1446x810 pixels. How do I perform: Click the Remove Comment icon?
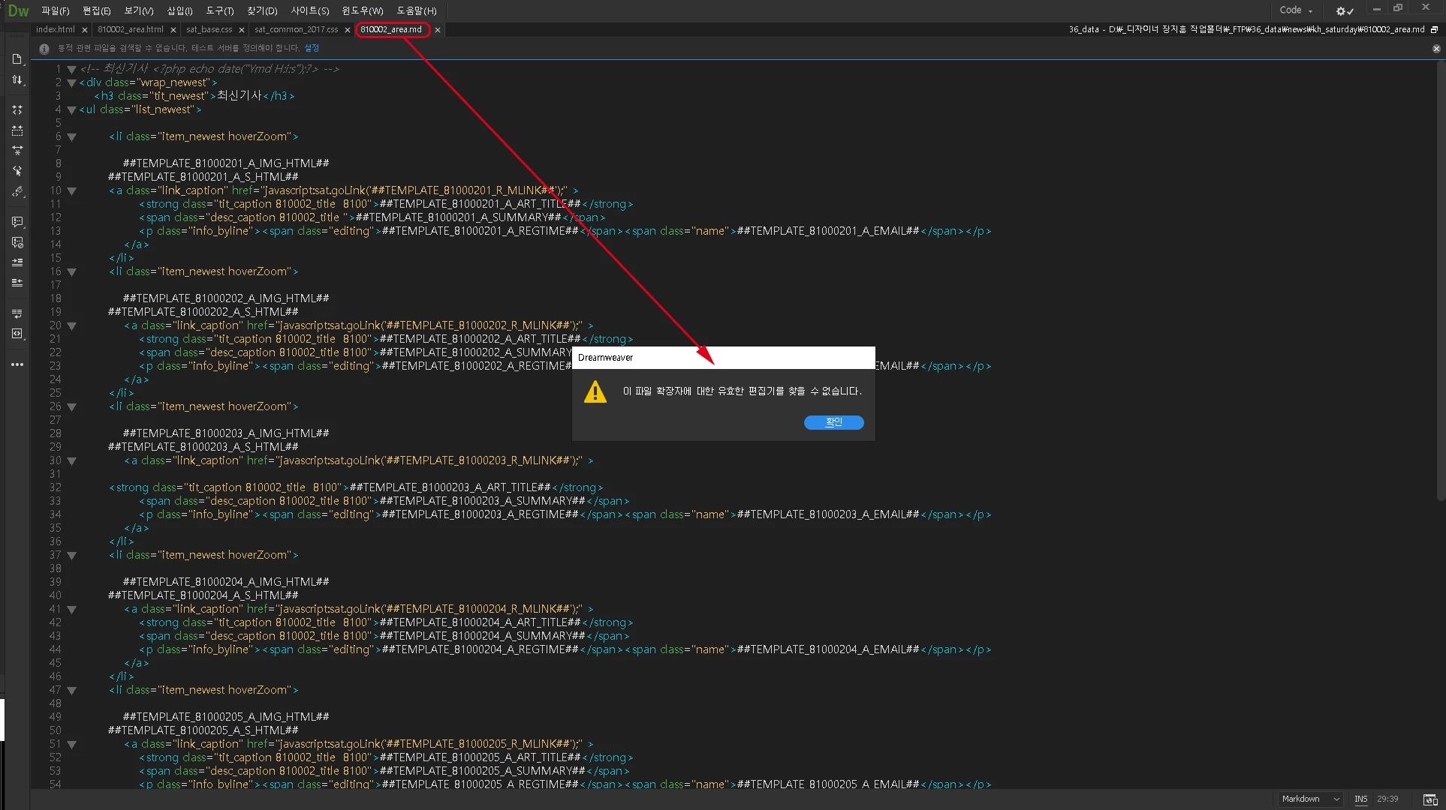pos(17,242)
